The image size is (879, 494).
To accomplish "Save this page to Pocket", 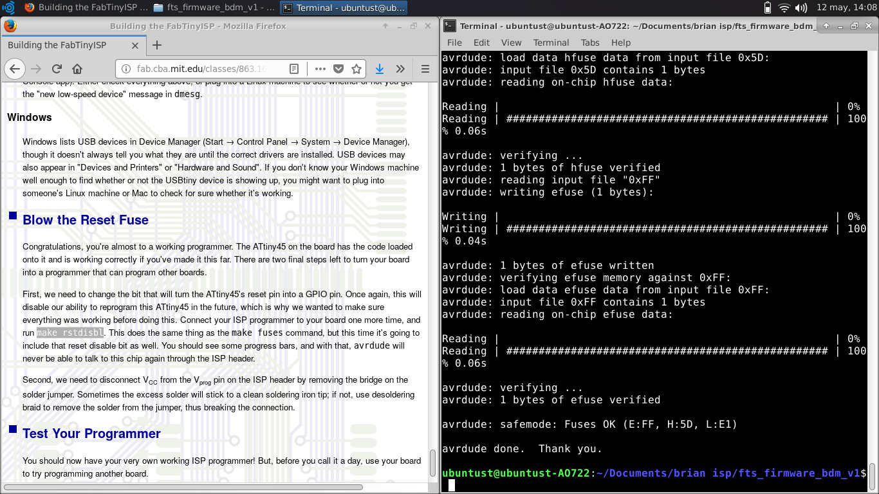I will tap(338, 69).
